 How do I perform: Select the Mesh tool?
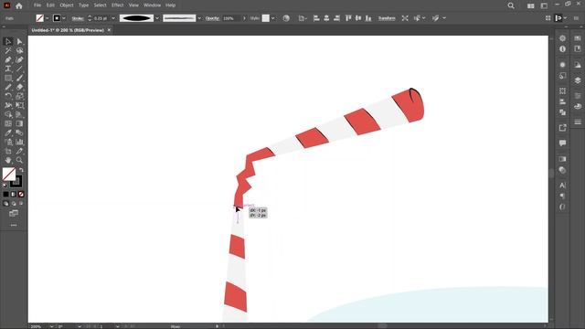[x=8, y=123]
